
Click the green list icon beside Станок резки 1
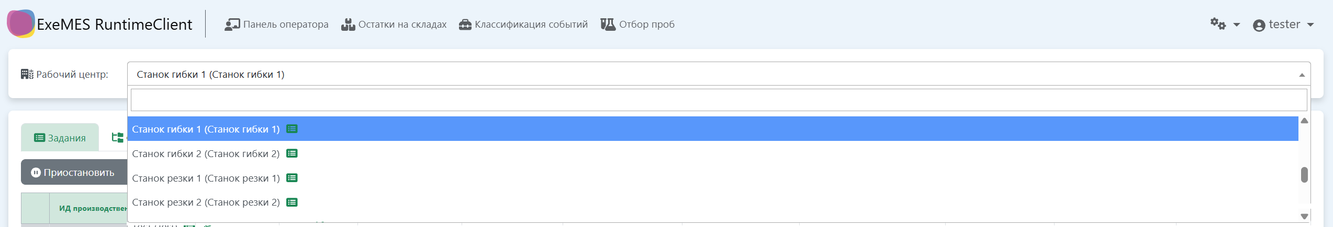292,178
